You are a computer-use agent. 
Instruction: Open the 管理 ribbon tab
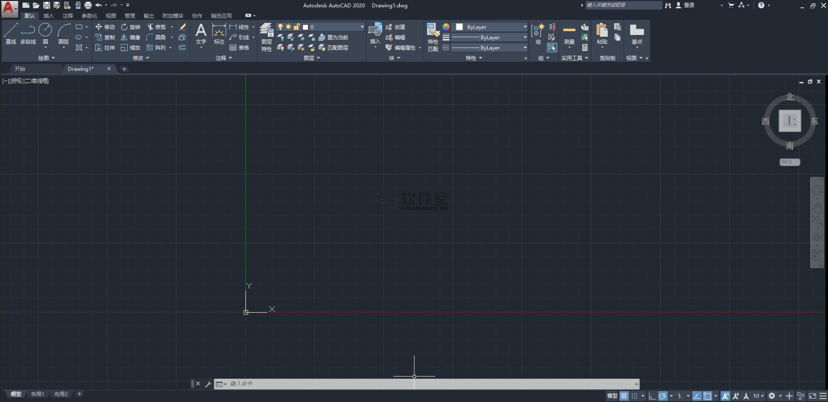click(x=130, y=16)
